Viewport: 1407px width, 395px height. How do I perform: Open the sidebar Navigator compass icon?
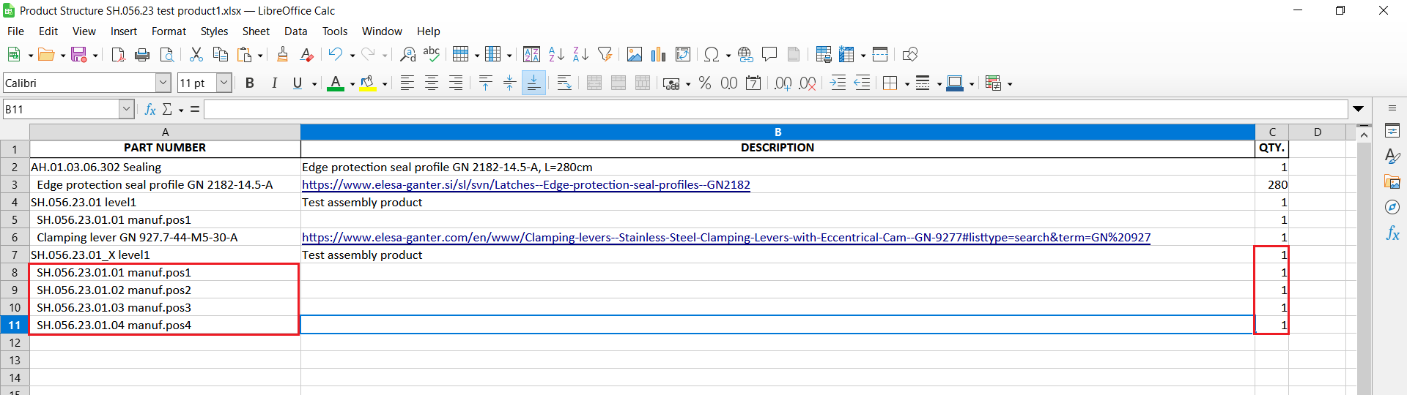tap(1392, 208)
